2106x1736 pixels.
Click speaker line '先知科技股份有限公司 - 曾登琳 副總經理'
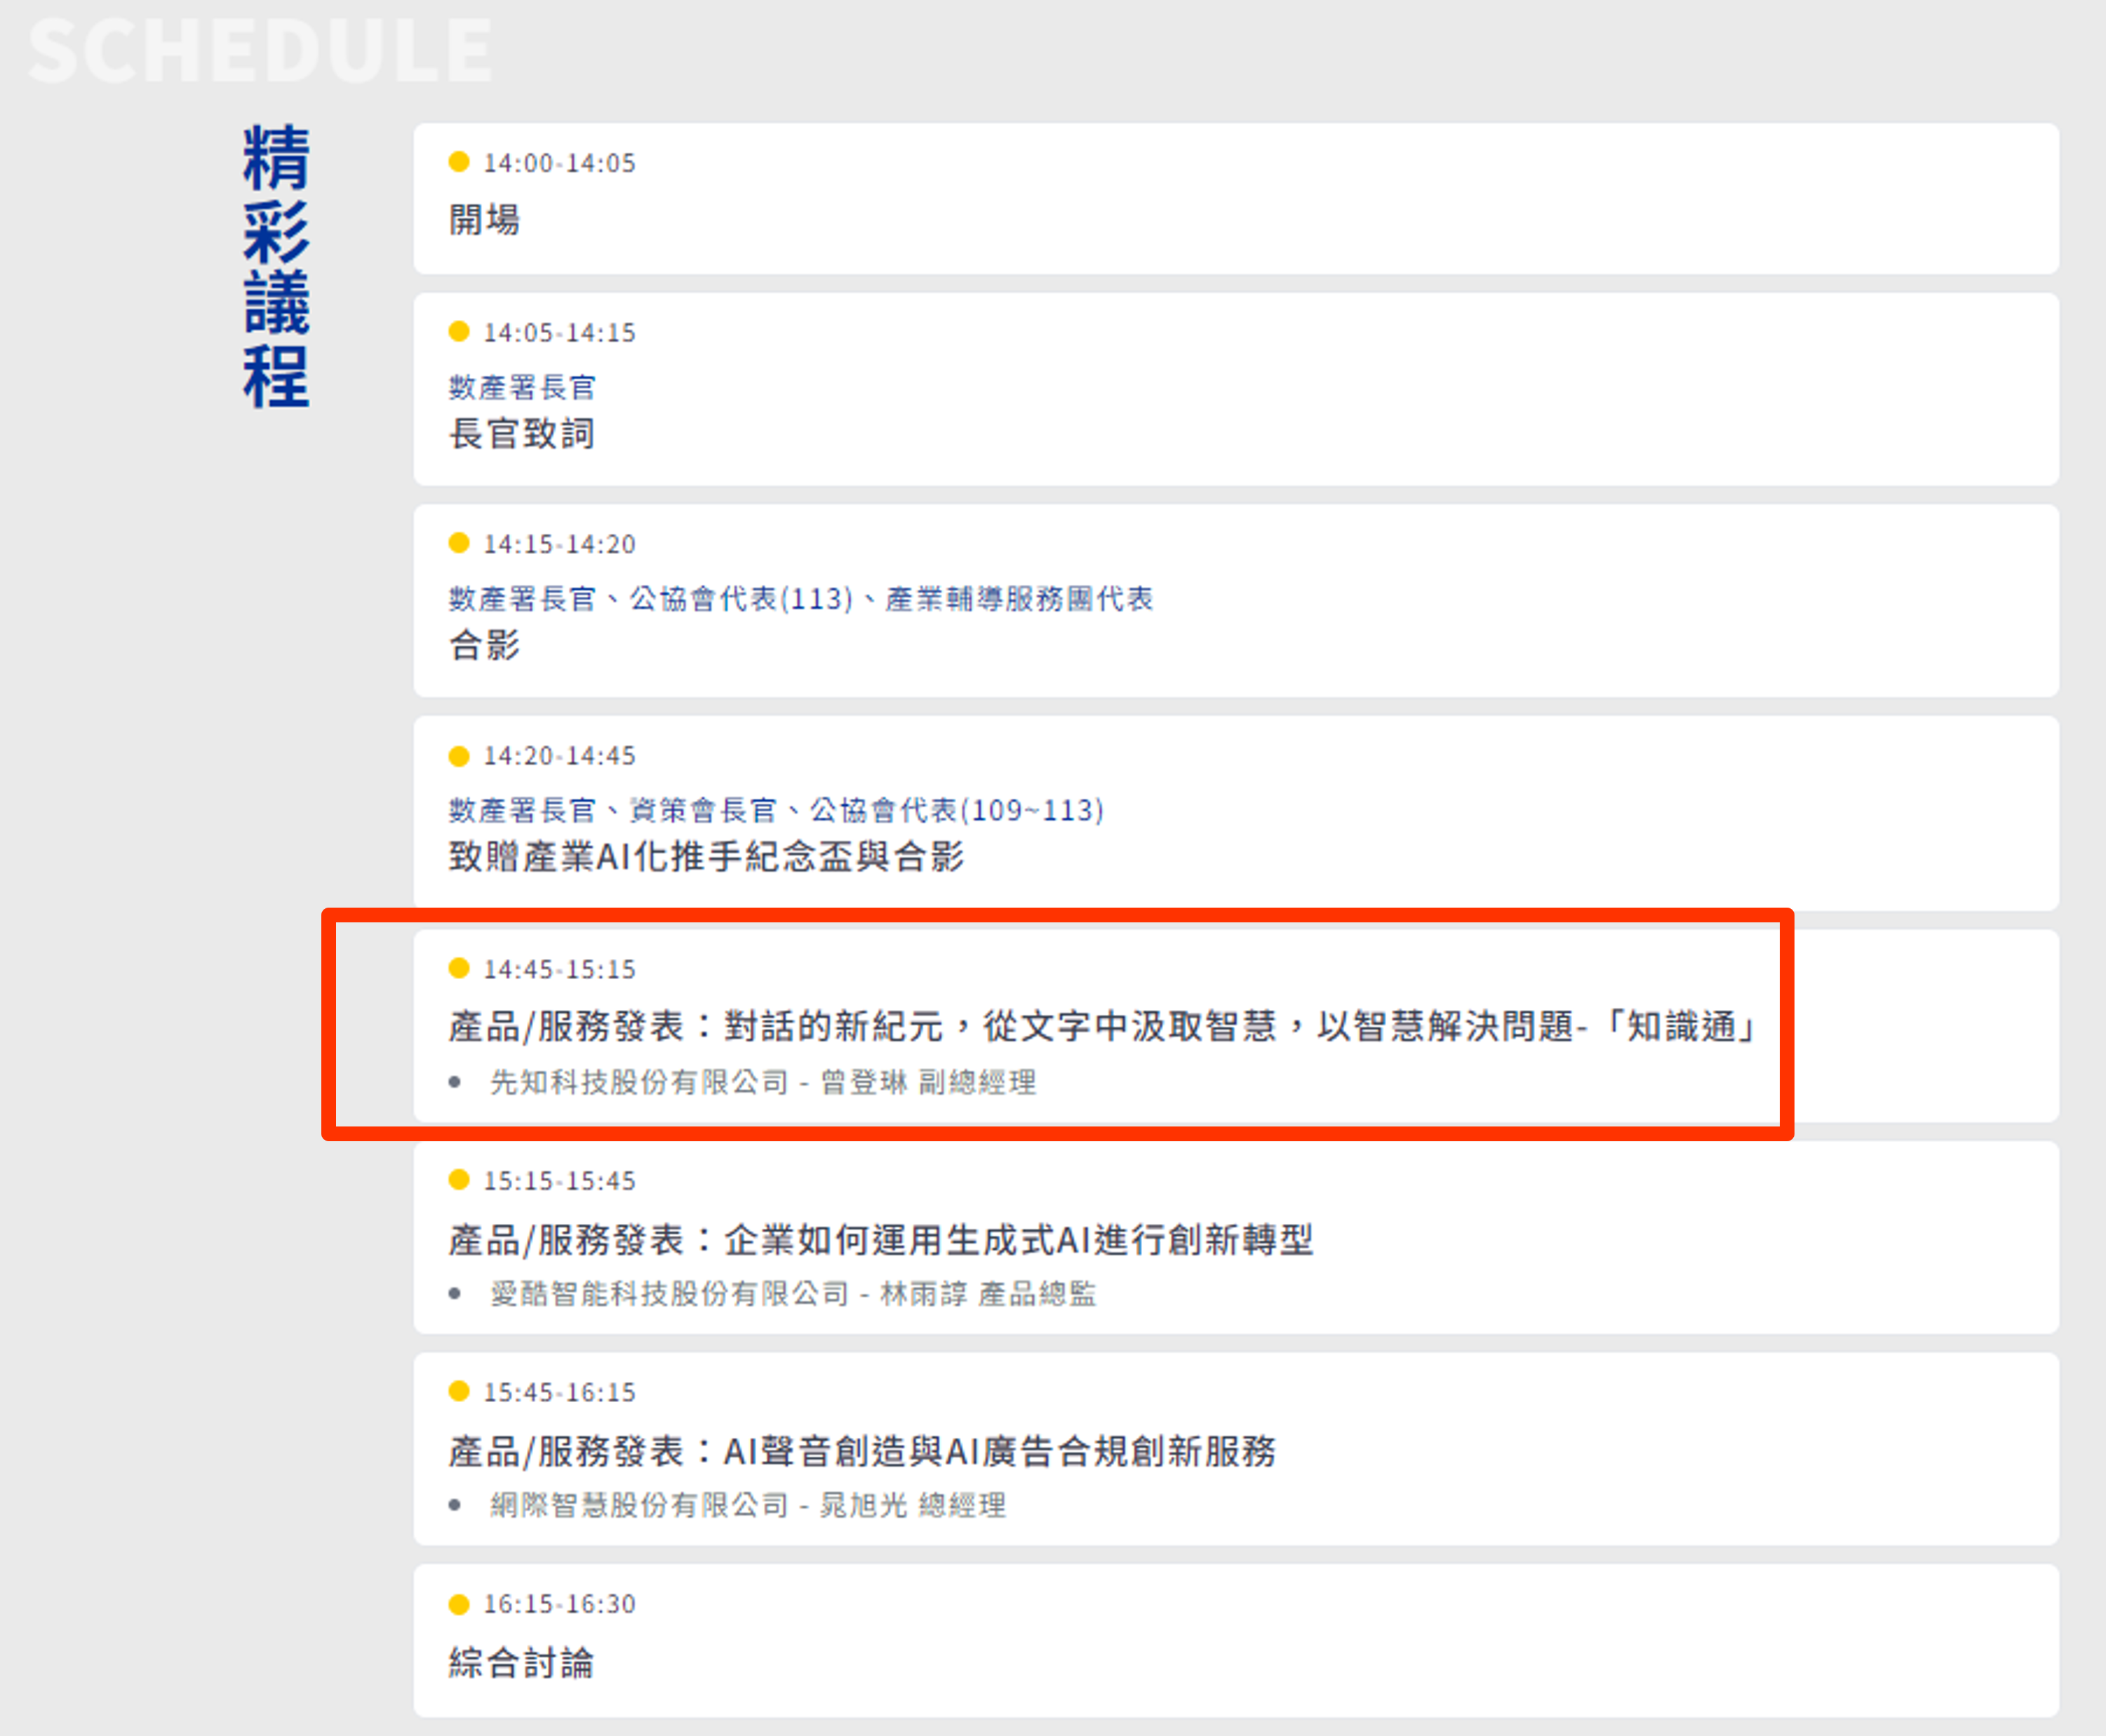[x=763, y=1082]
